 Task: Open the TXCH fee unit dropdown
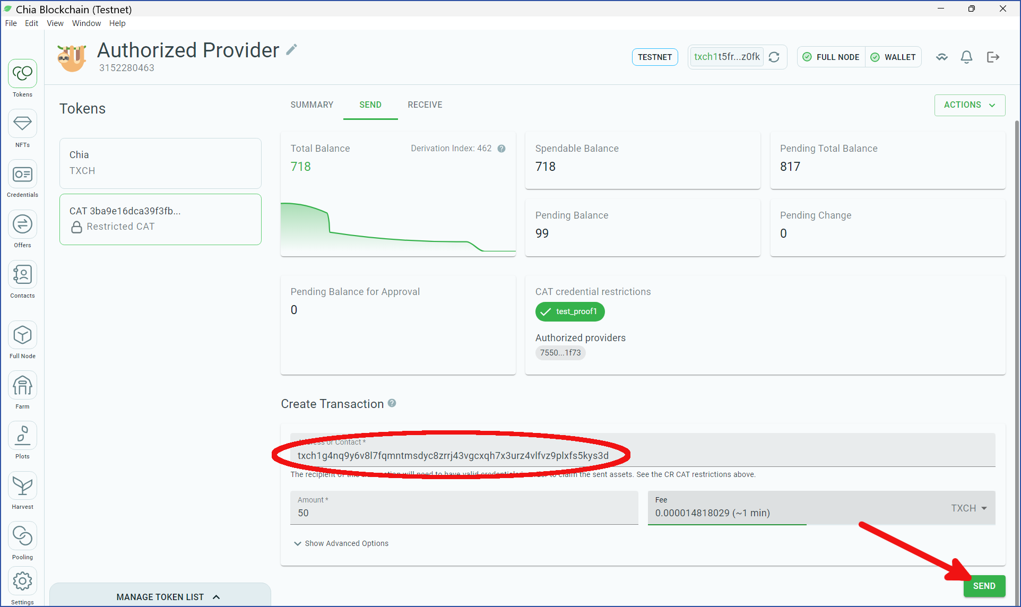pyautogui.click(x=969, y=508)
